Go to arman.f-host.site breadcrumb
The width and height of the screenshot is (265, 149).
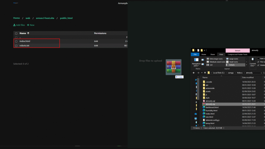click(x=43, y=18)
